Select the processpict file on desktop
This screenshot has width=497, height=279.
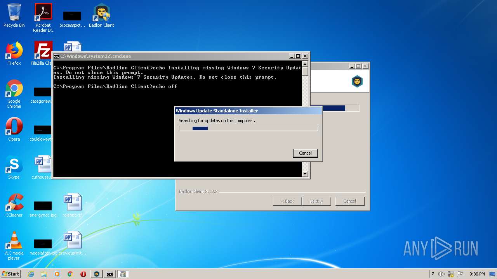[72, 19]
